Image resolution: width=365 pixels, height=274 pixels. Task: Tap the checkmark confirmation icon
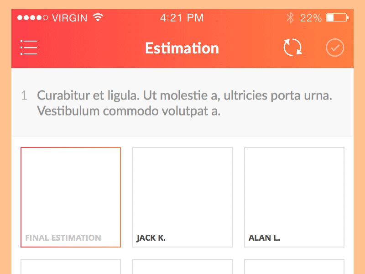[335, 47]
